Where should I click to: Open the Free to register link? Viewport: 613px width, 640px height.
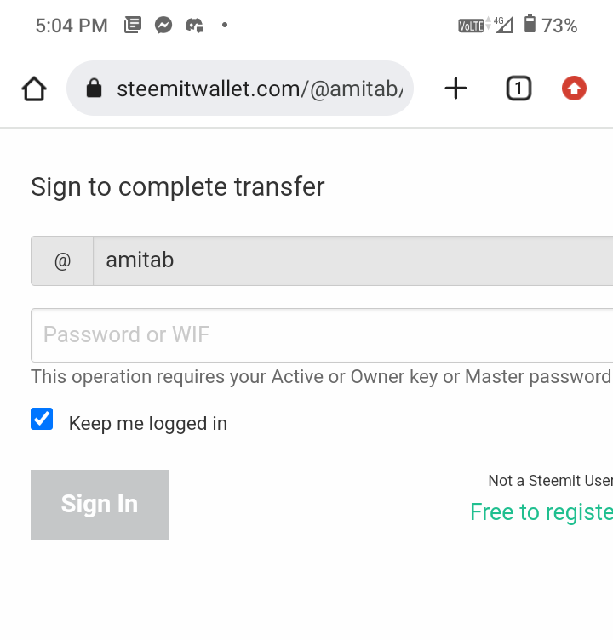[x=541, y=511]
